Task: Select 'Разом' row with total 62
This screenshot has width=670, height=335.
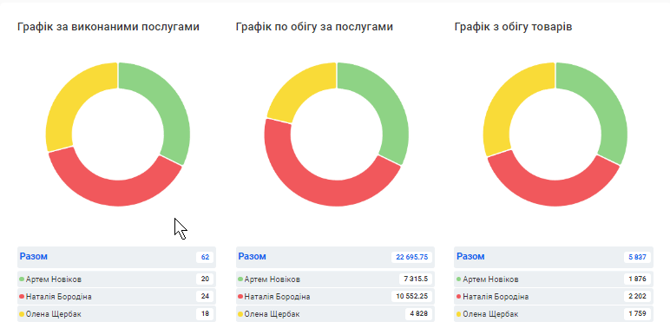Action: point(116,257)
